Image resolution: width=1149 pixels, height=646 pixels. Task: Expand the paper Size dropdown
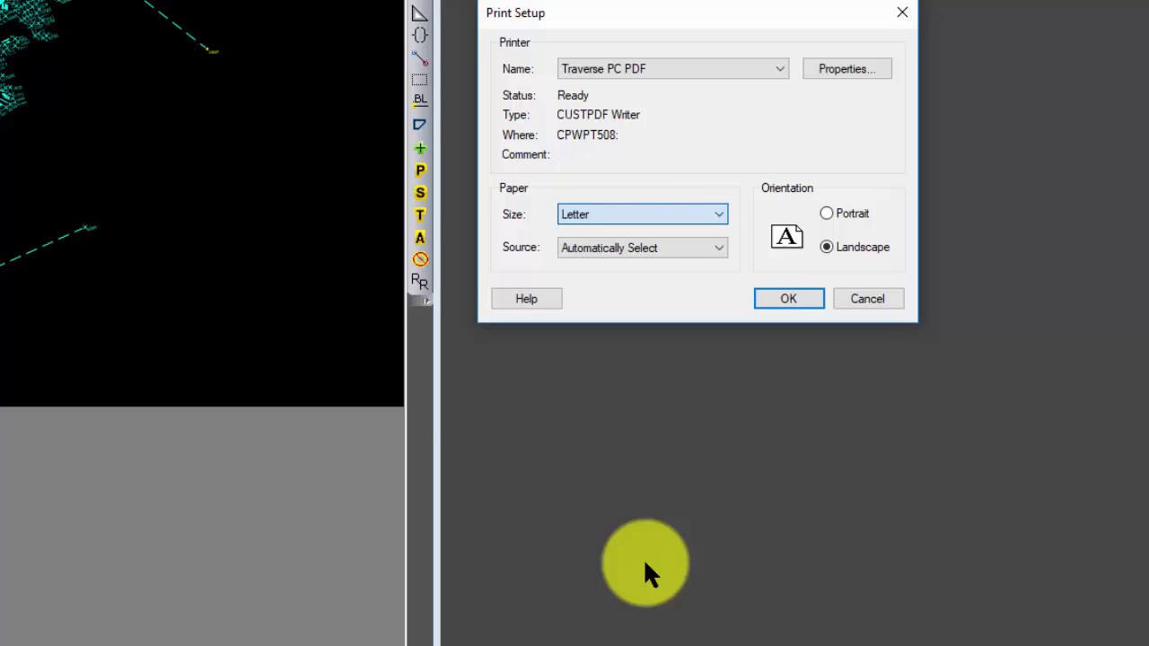(718, 214)
